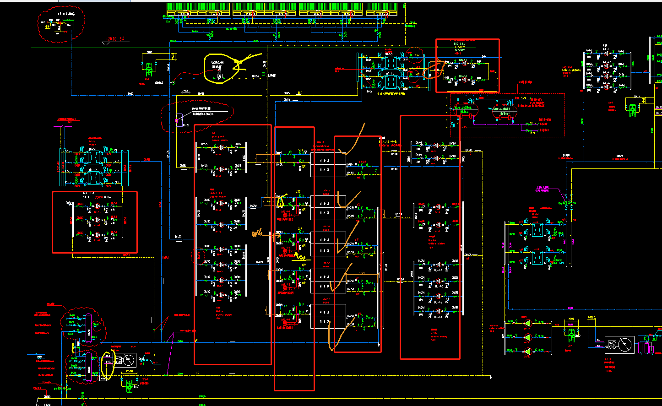Click the white valve symbol inside the yellow circle
This screenshot has height=406, width=662.
[219, 75]
